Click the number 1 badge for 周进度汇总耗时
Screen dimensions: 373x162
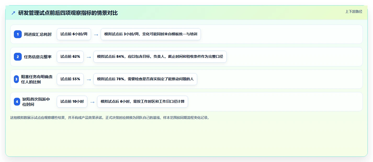coord(18,34)
